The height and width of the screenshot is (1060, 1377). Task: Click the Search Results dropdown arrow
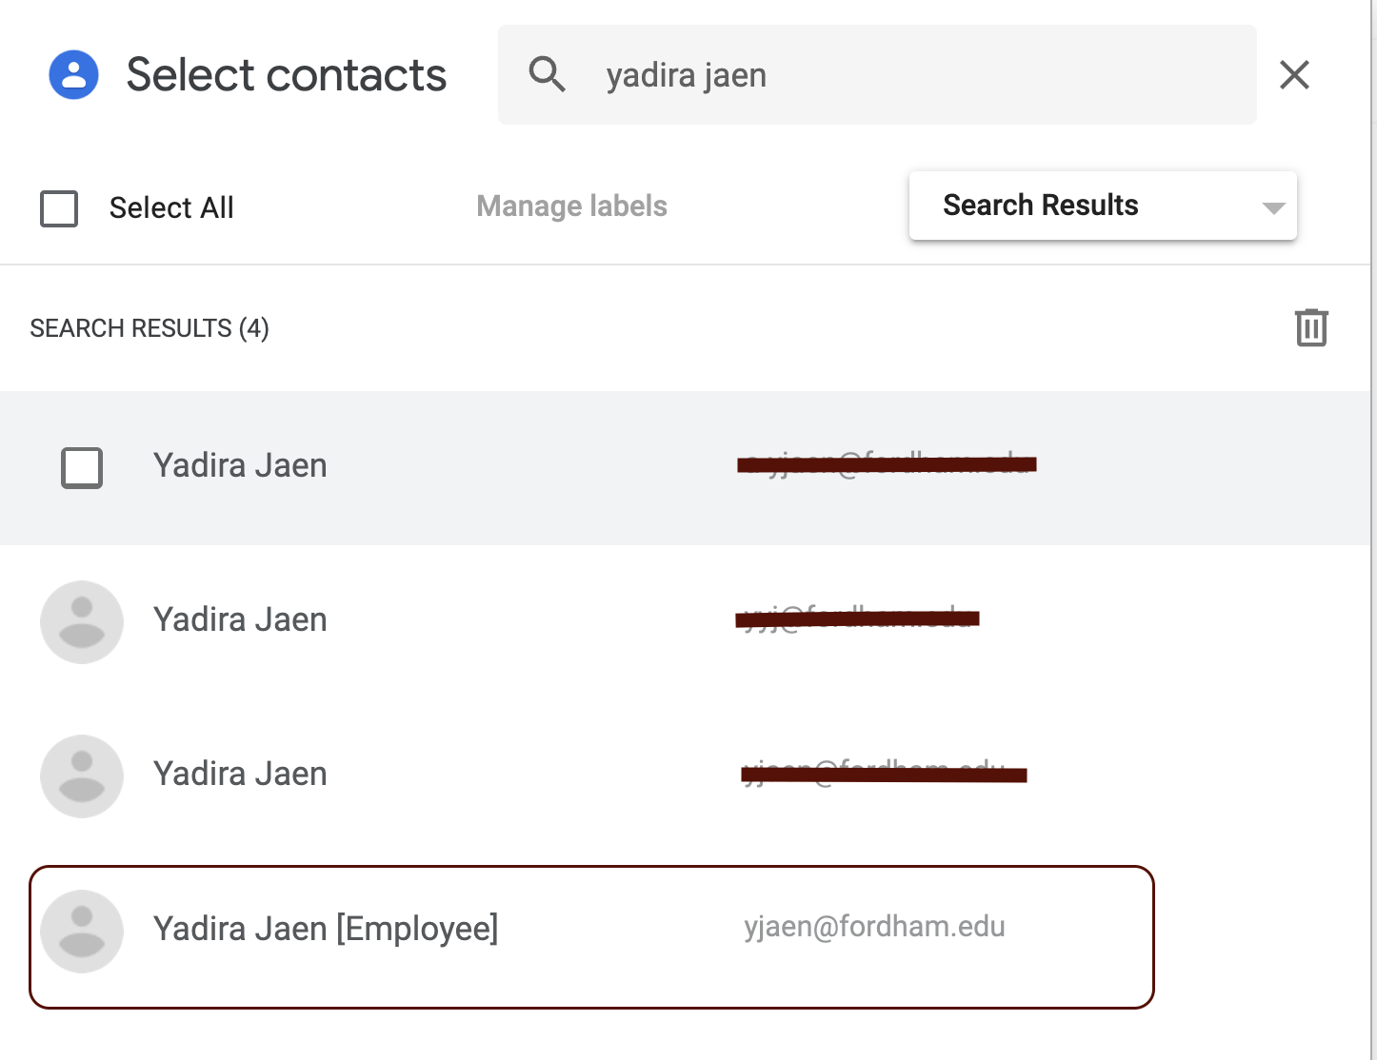pyautogui.click(x=1273, y=207)
